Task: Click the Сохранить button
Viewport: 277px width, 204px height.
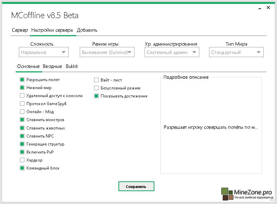Action: pyautogui.click(x=136, y=186)
